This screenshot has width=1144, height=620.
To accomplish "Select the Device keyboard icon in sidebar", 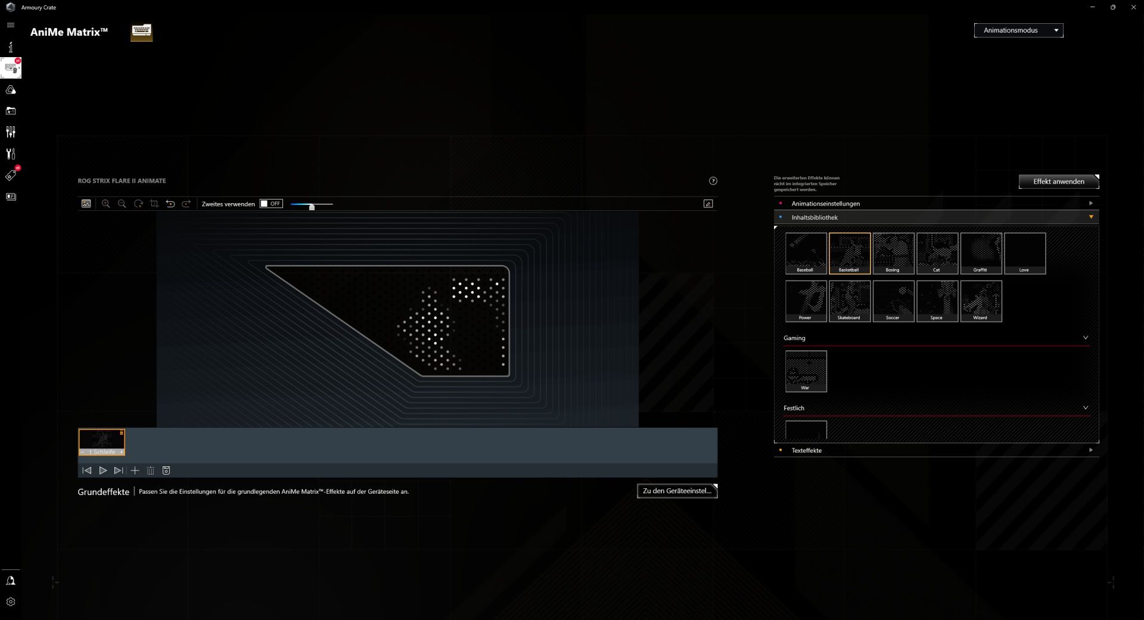I will (x=11, y=68).
